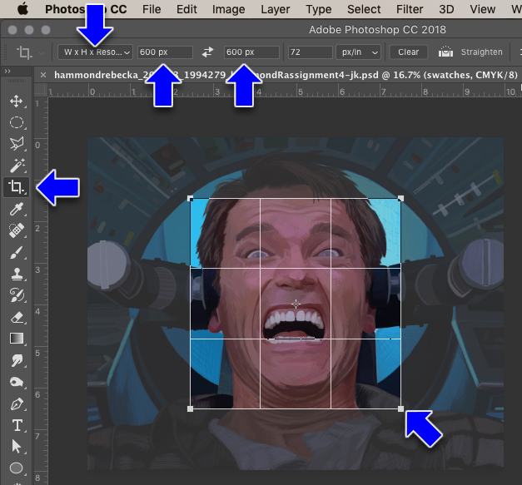Select the Pen tool
522x485 pixels.
point(17,403)
